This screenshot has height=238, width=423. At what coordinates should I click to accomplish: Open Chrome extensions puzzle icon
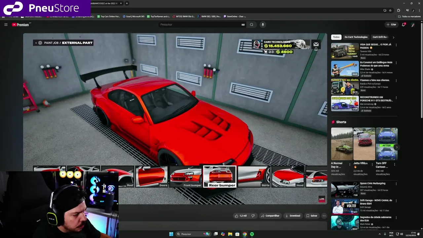click(399, 10)
